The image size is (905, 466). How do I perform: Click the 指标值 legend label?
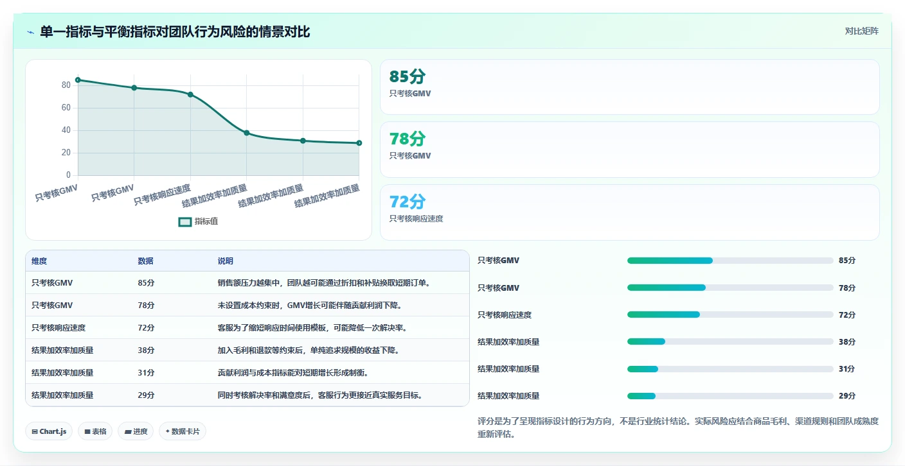point(206,221)
